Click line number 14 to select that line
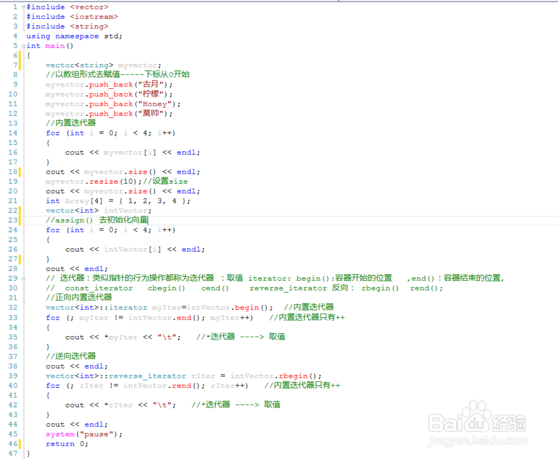 click(12, 133)
